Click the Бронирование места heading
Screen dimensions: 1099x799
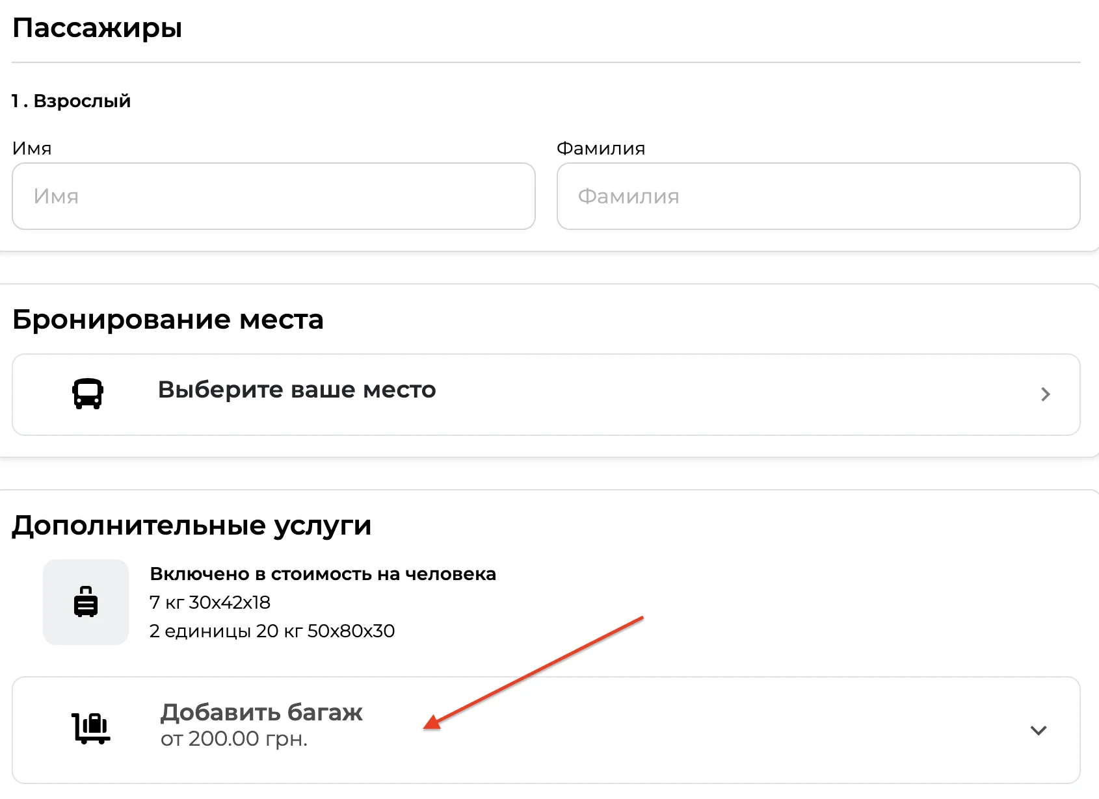(x=168, y=320)
